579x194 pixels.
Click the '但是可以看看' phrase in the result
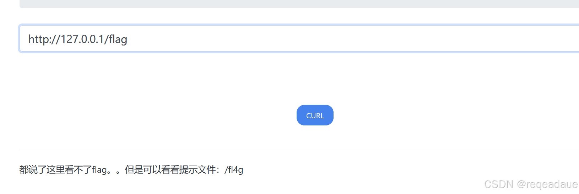pos(152,170)
